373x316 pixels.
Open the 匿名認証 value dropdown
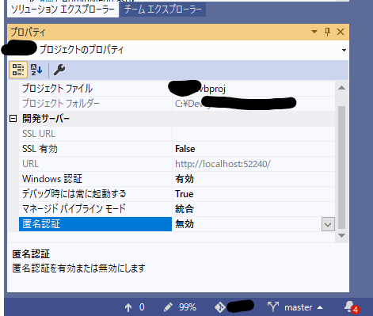pos(328,224)
